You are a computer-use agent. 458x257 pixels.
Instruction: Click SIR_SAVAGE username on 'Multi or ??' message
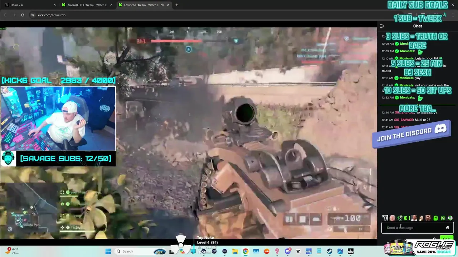tap(404, 120)
